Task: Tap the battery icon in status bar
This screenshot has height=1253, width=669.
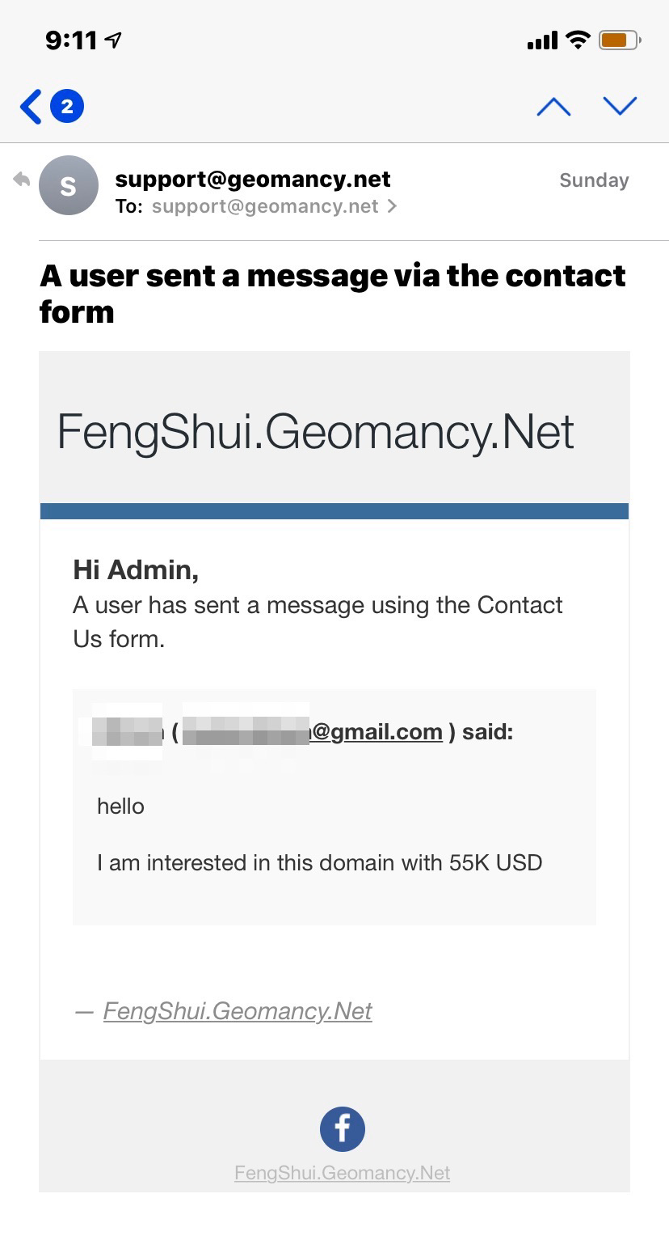Action: tap(619, 39)
